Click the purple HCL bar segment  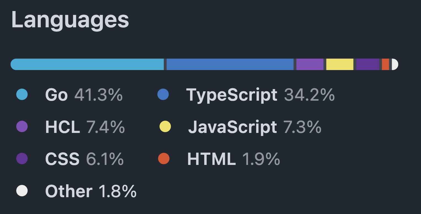(310, 64)
